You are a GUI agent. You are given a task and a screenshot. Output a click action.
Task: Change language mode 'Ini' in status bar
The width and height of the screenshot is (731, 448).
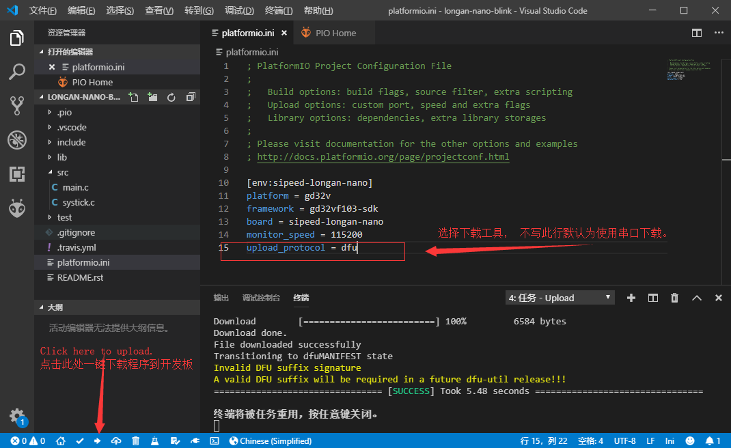coord(670,441)
